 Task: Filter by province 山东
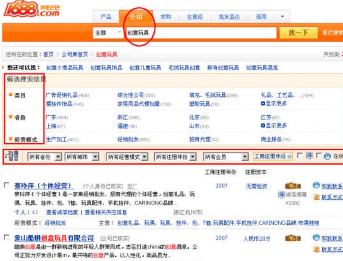[194, 126]
